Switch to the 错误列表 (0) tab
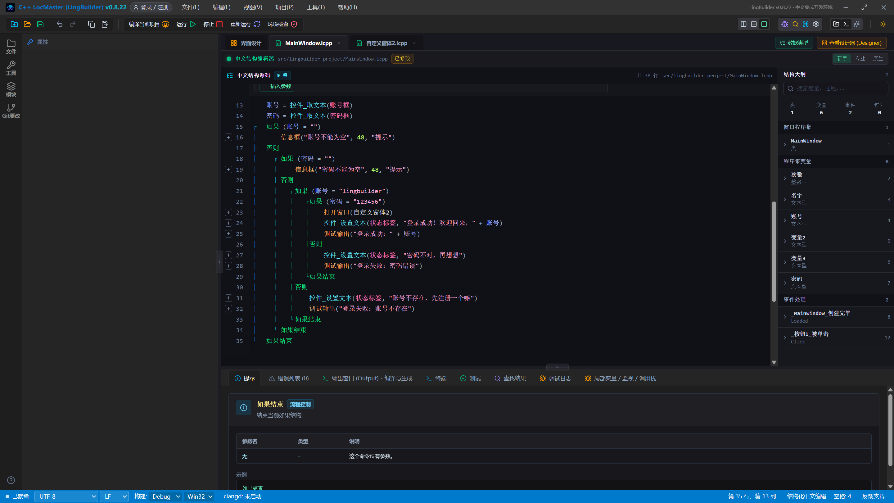The image size is (894, 503). 289,378
